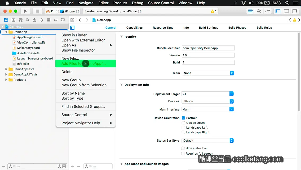Toggle the Navigator panel visibility
The image size is (301, 170).
pos(278,11)
